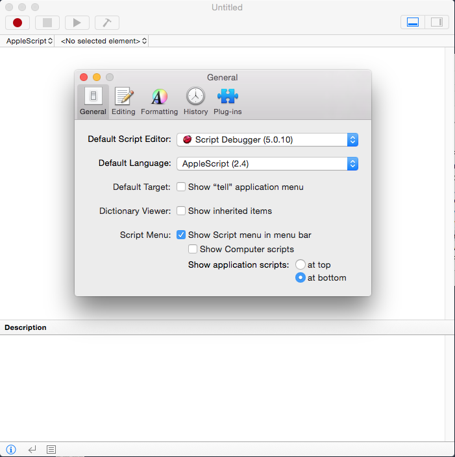Show the description info icon pane
This screenshot has height=457, width=455.
(x=11, y=449)
